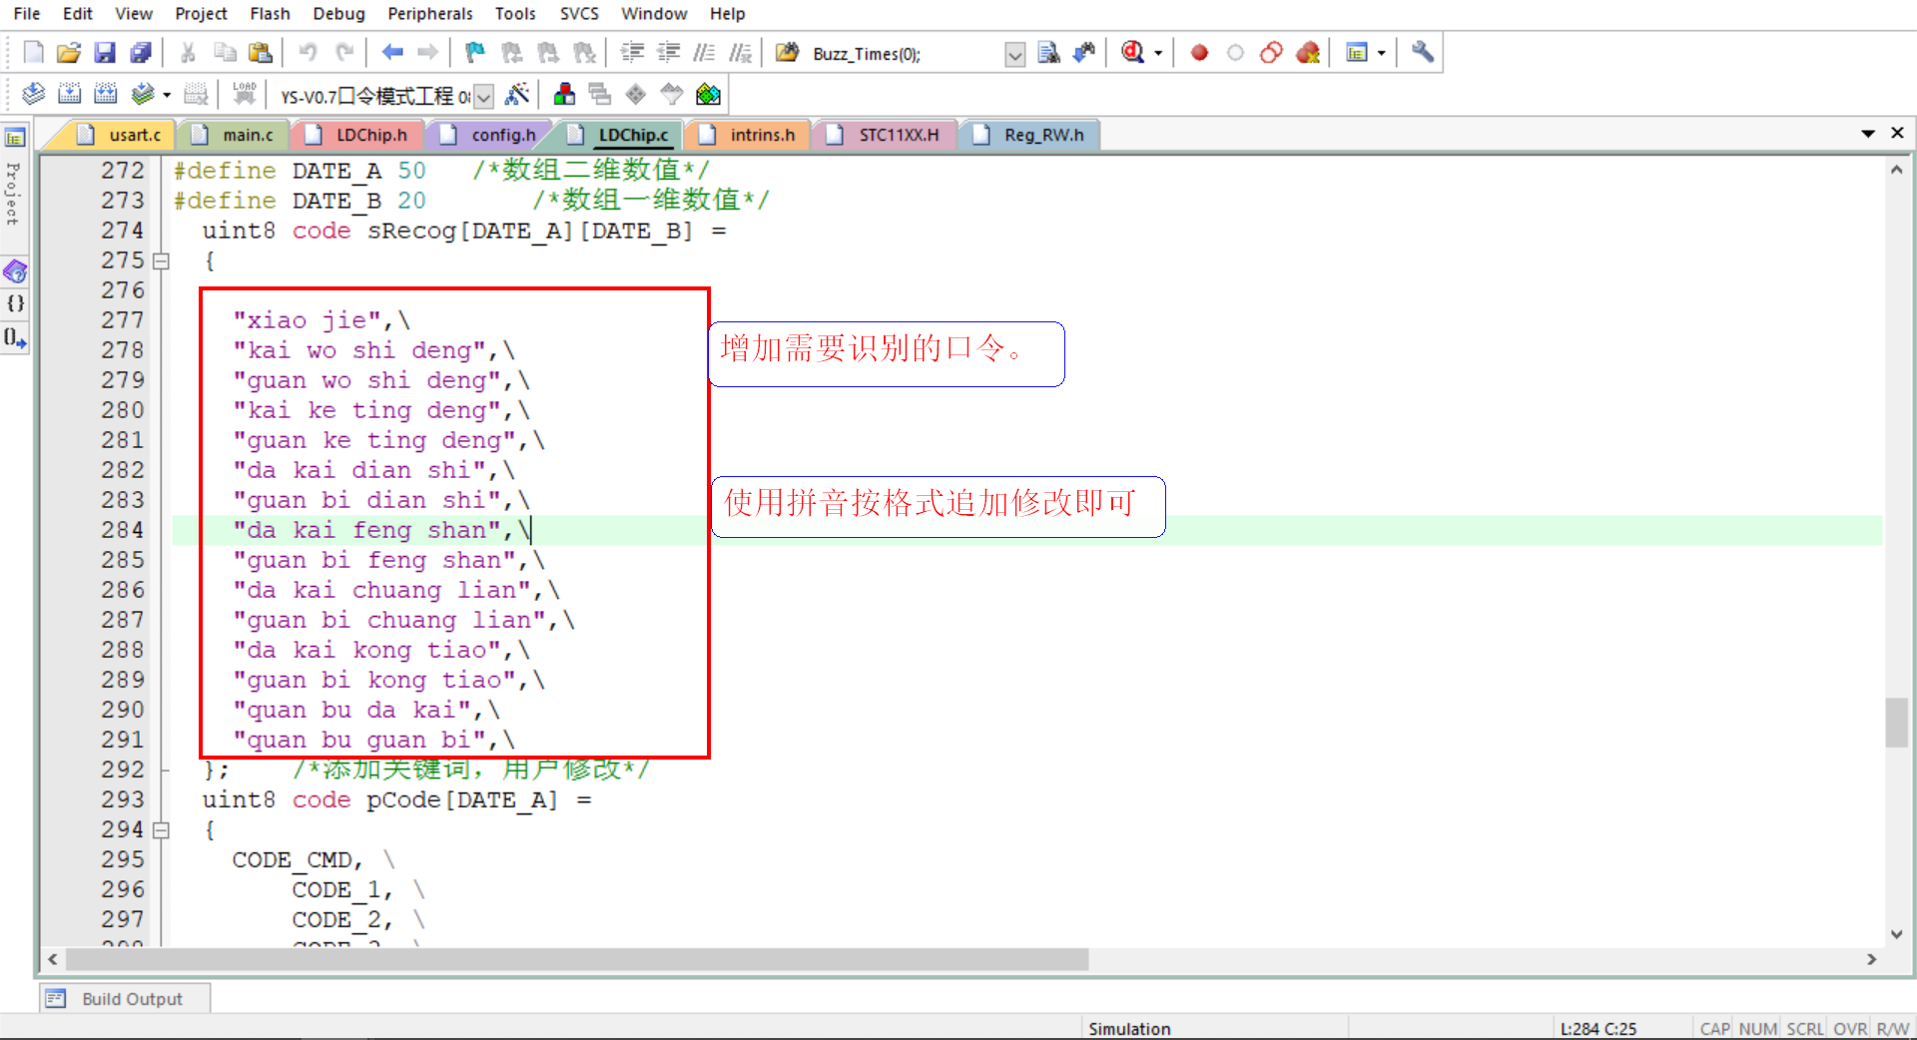Start a debug session

1133,52
